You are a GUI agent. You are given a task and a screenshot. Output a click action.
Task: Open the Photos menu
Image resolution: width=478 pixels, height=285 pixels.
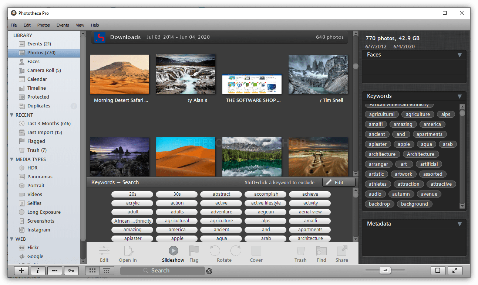point(43,25)
